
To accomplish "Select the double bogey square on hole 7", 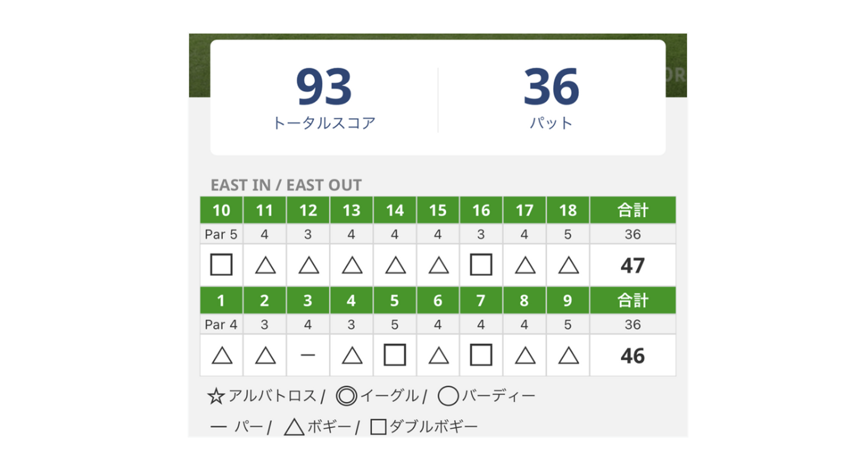I will point(481,356).
